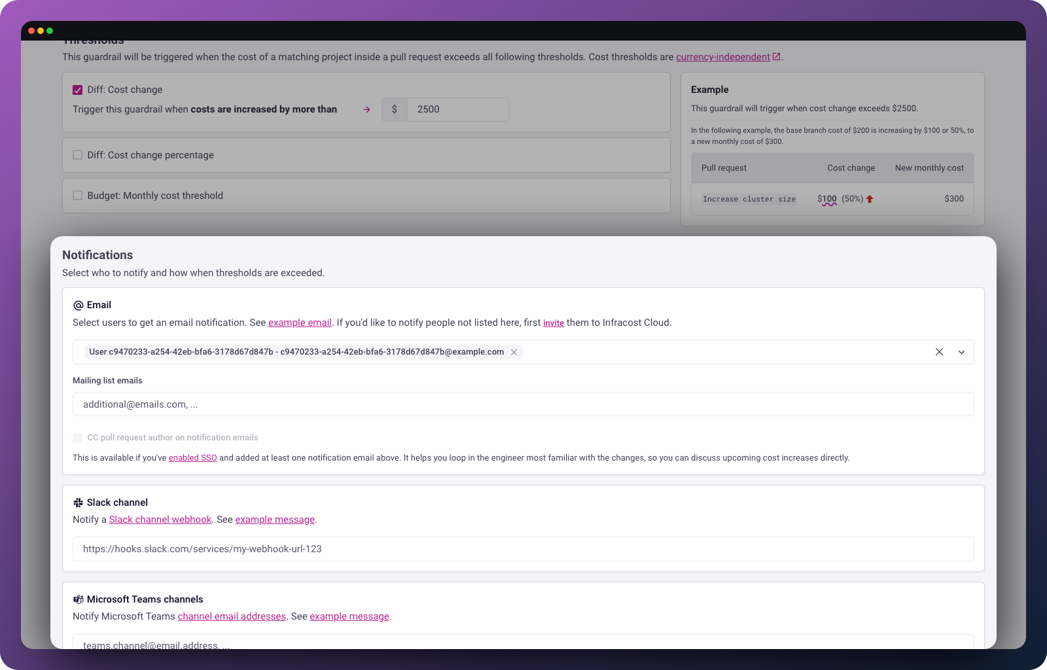The height and width of the screenshot is (670, 1047).
Task: Click the Microsoft Teams logo icon
Action: point(78,599)
